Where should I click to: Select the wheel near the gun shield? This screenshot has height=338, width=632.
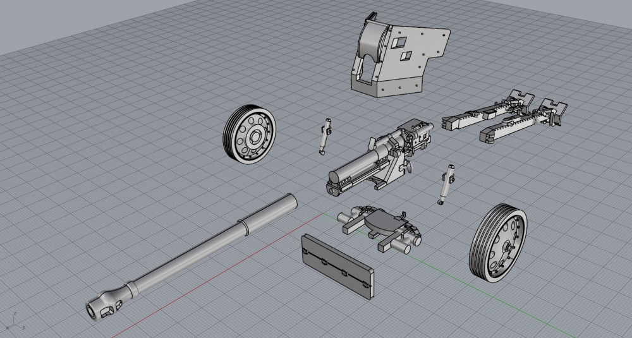[250, 134]
